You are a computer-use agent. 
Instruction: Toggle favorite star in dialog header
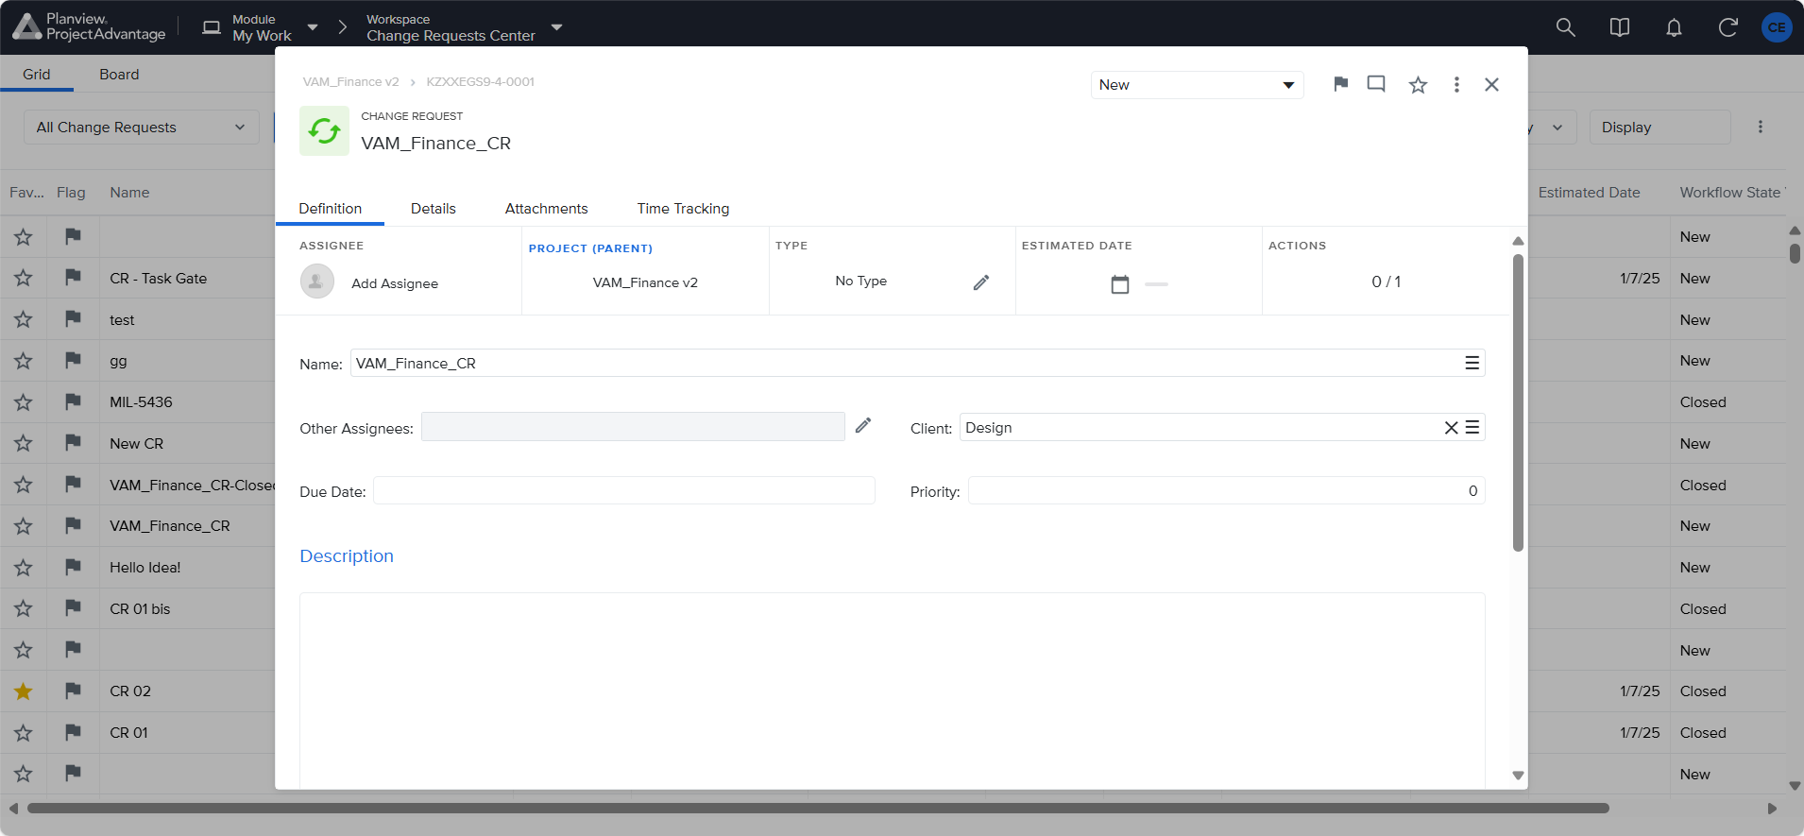tap(1418, 85)
